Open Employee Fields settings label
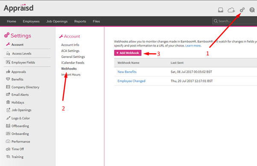The image size is (257, 166). pos(23,62)
